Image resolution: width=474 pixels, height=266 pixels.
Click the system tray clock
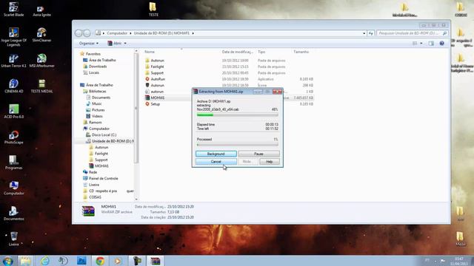point(459,261)
